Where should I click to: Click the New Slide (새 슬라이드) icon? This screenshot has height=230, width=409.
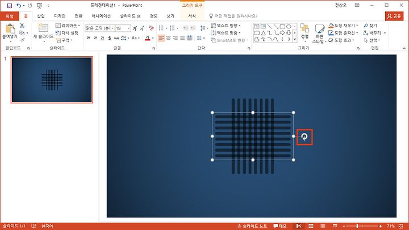coord(43,28)
